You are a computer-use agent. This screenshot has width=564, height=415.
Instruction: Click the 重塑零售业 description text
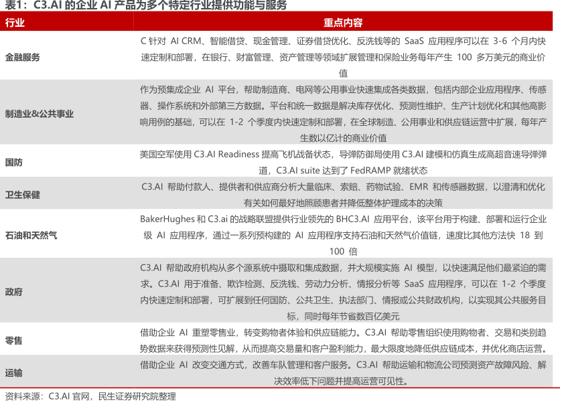coord(343,340)
